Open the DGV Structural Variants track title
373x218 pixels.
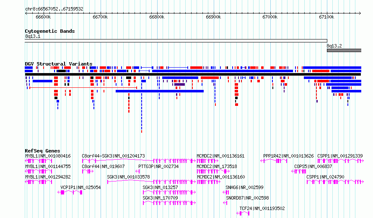(59, 64)
